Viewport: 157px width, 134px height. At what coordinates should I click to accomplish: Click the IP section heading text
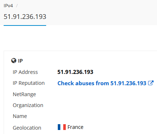(x=20, y=61)
